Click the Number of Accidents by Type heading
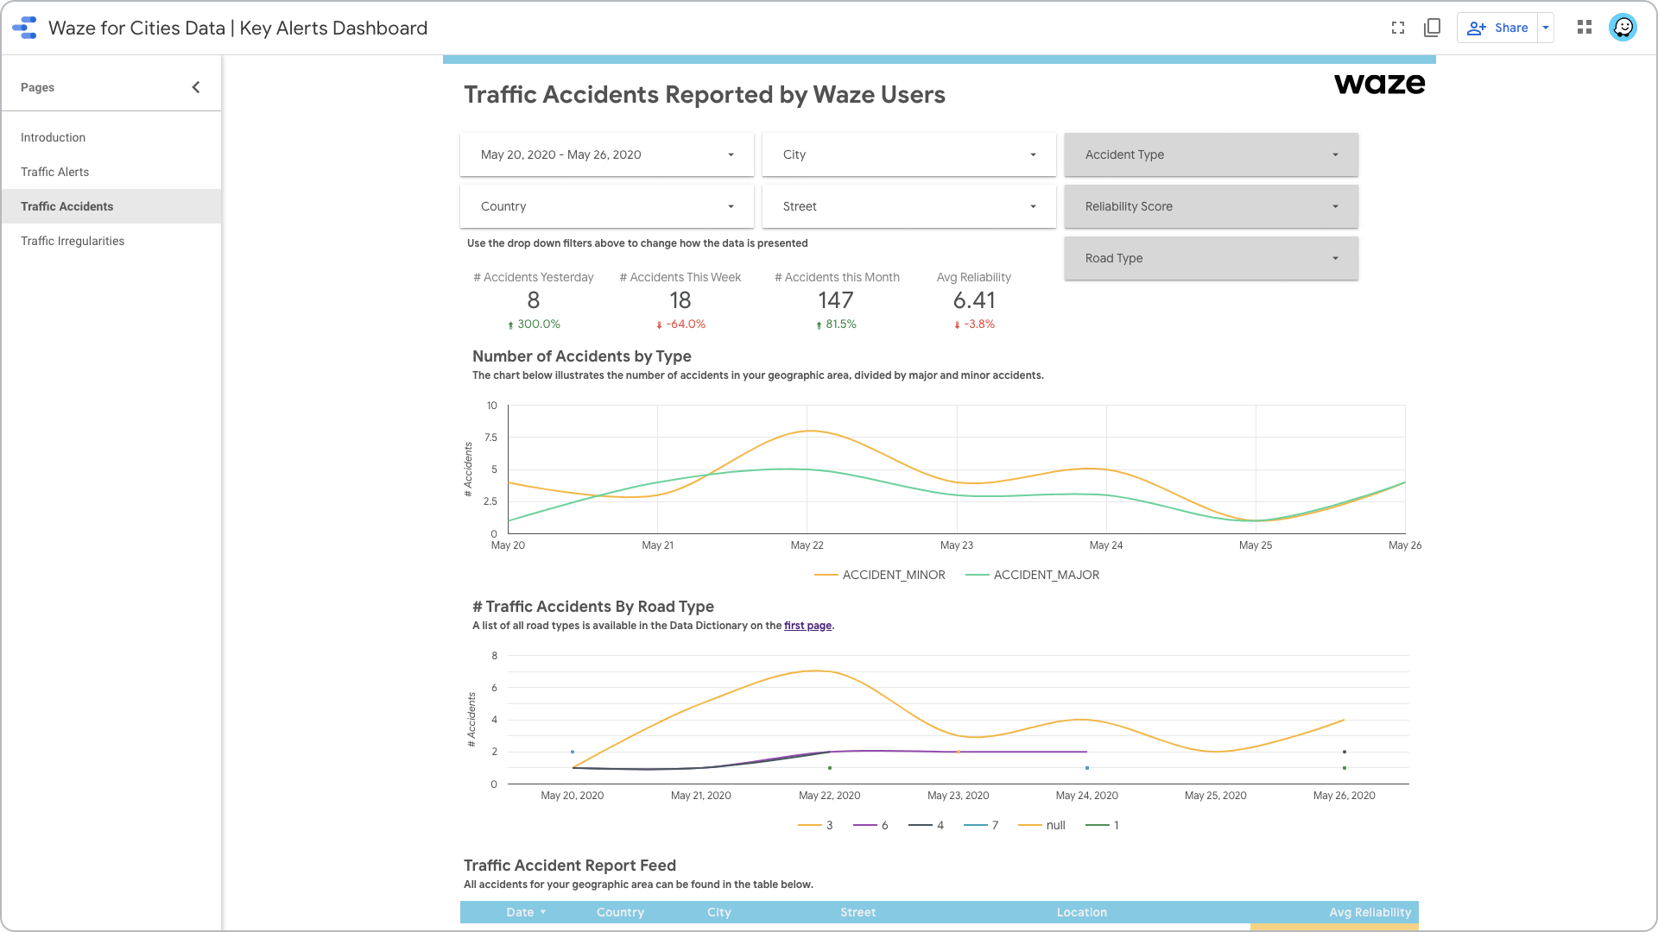 581,356
